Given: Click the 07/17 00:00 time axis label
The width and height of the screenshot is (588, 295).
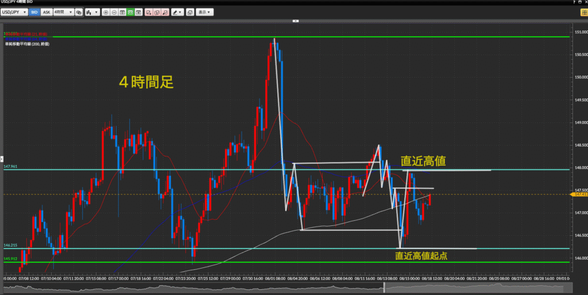Looking at the screenshot, I should (118, 278).
